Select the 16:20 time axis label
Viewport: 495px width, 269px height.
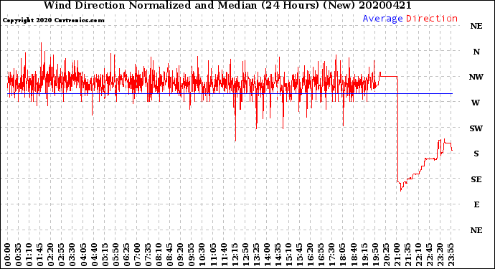click(311, 255)
